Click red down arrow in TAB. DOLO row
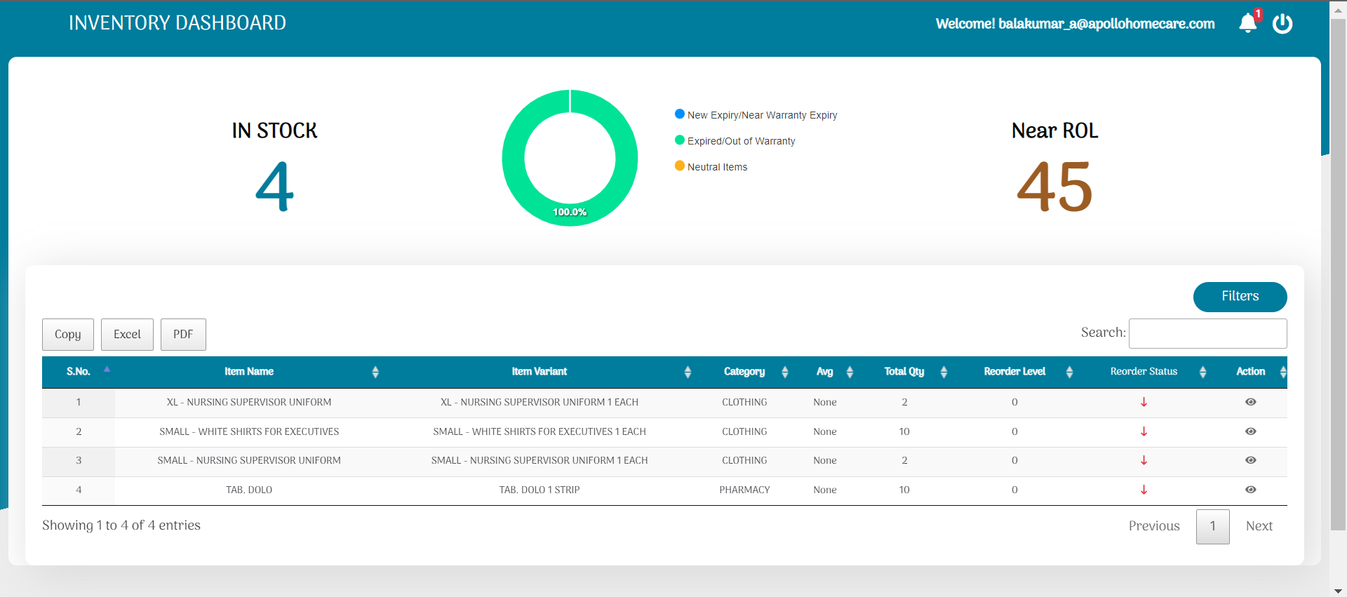The height and width of the screenshot is (597, 1347). [x=1144, y=490]
